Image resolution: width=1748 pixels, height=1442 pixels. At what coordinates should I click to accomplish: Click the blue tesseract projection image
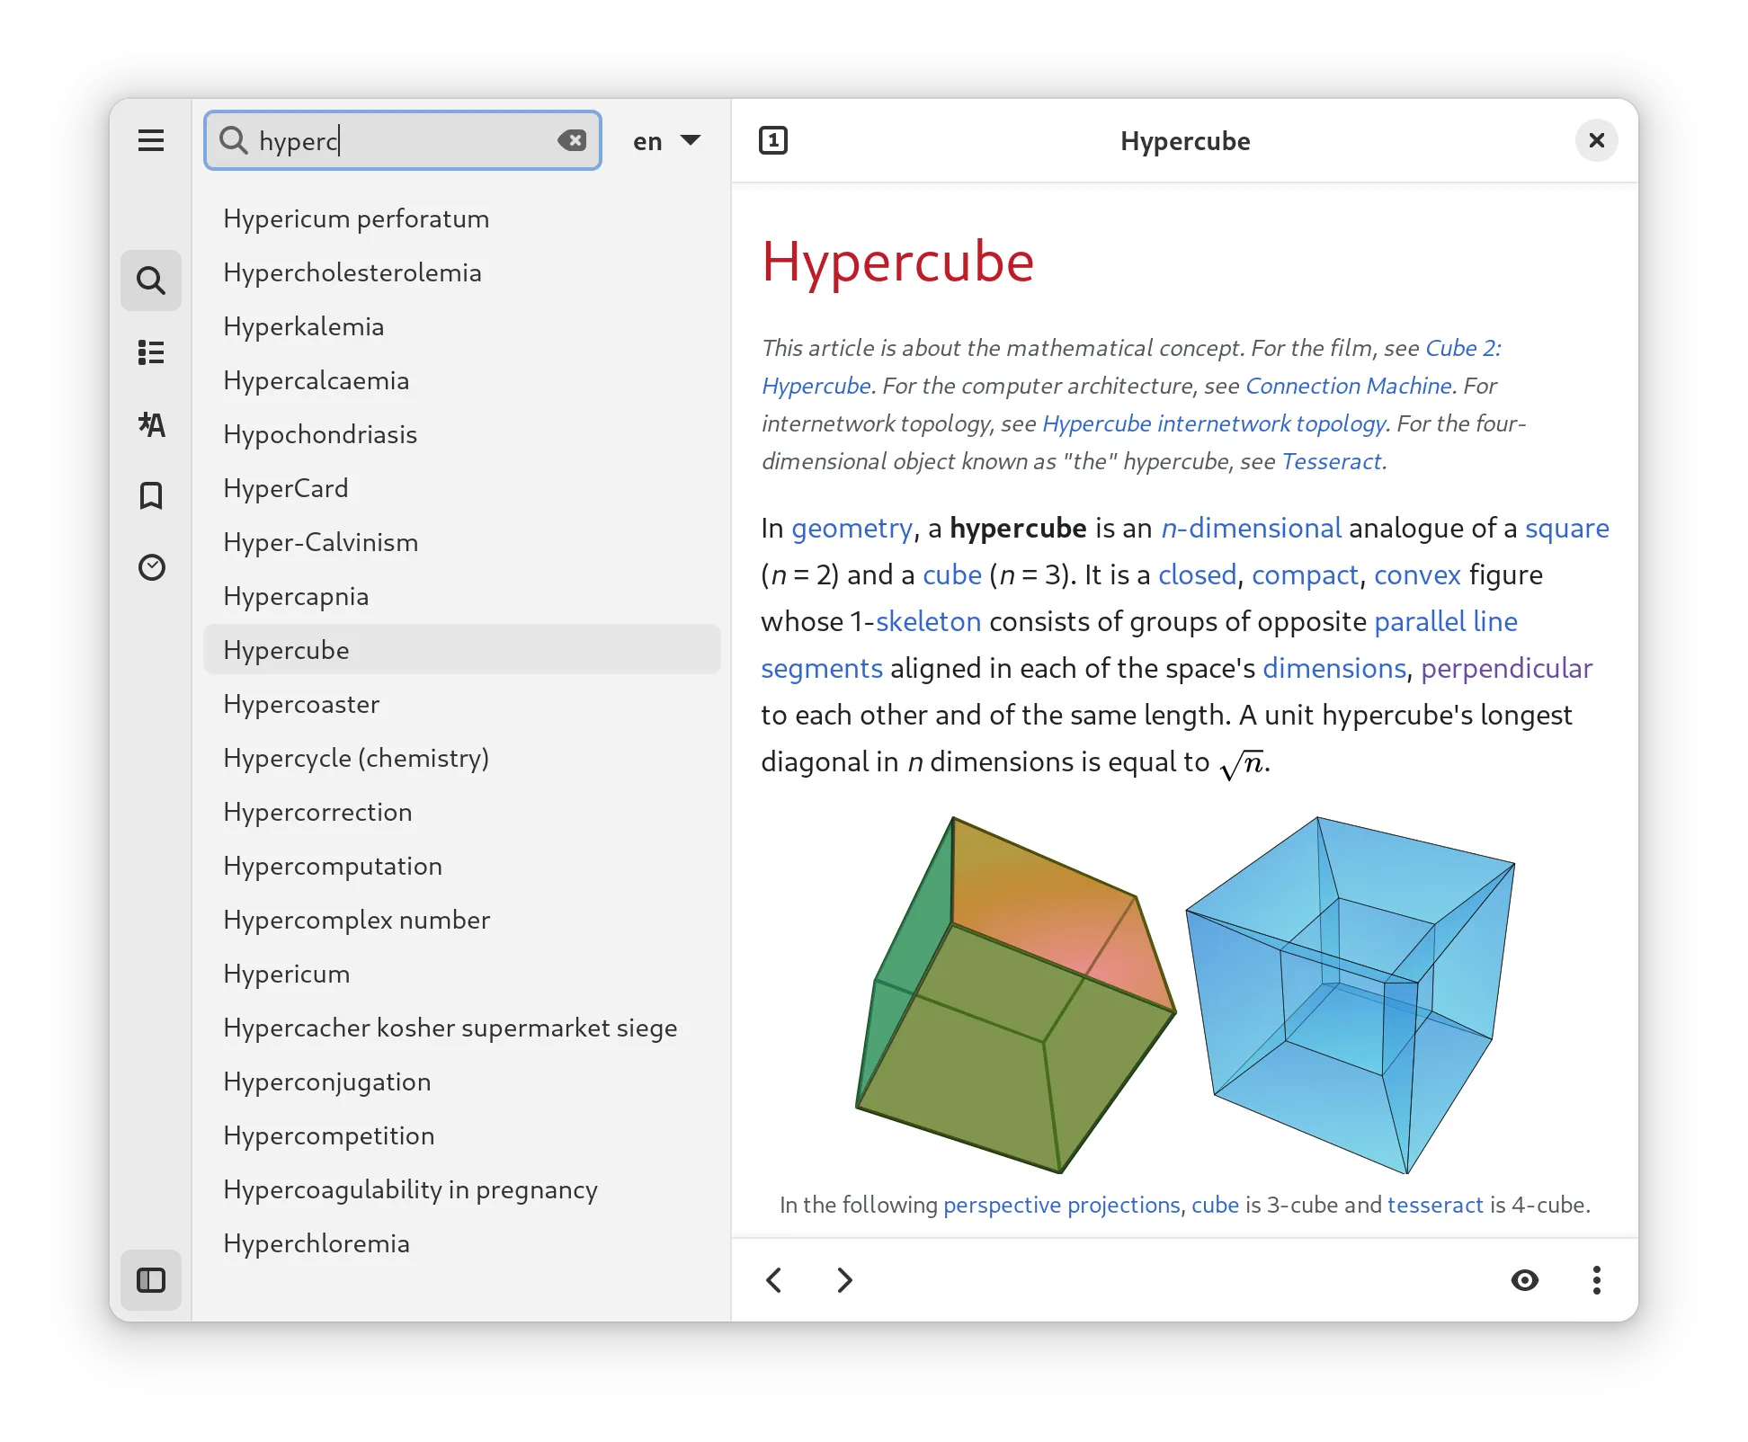(1349, 993)
